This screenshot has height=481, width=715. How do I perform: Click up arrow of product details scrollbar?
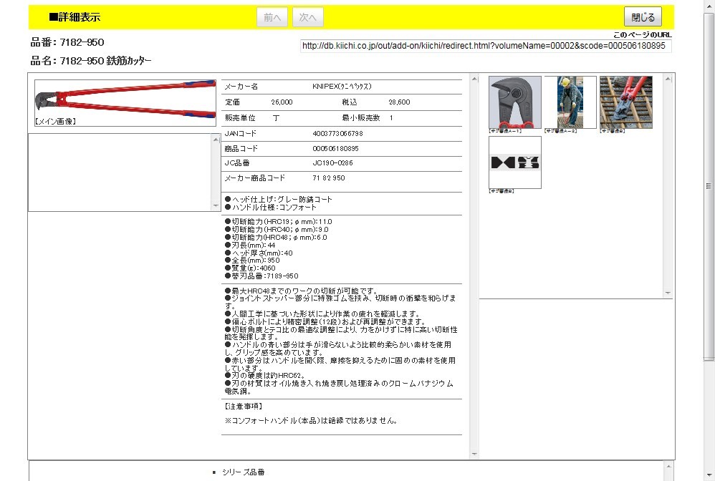coord(474,79)
